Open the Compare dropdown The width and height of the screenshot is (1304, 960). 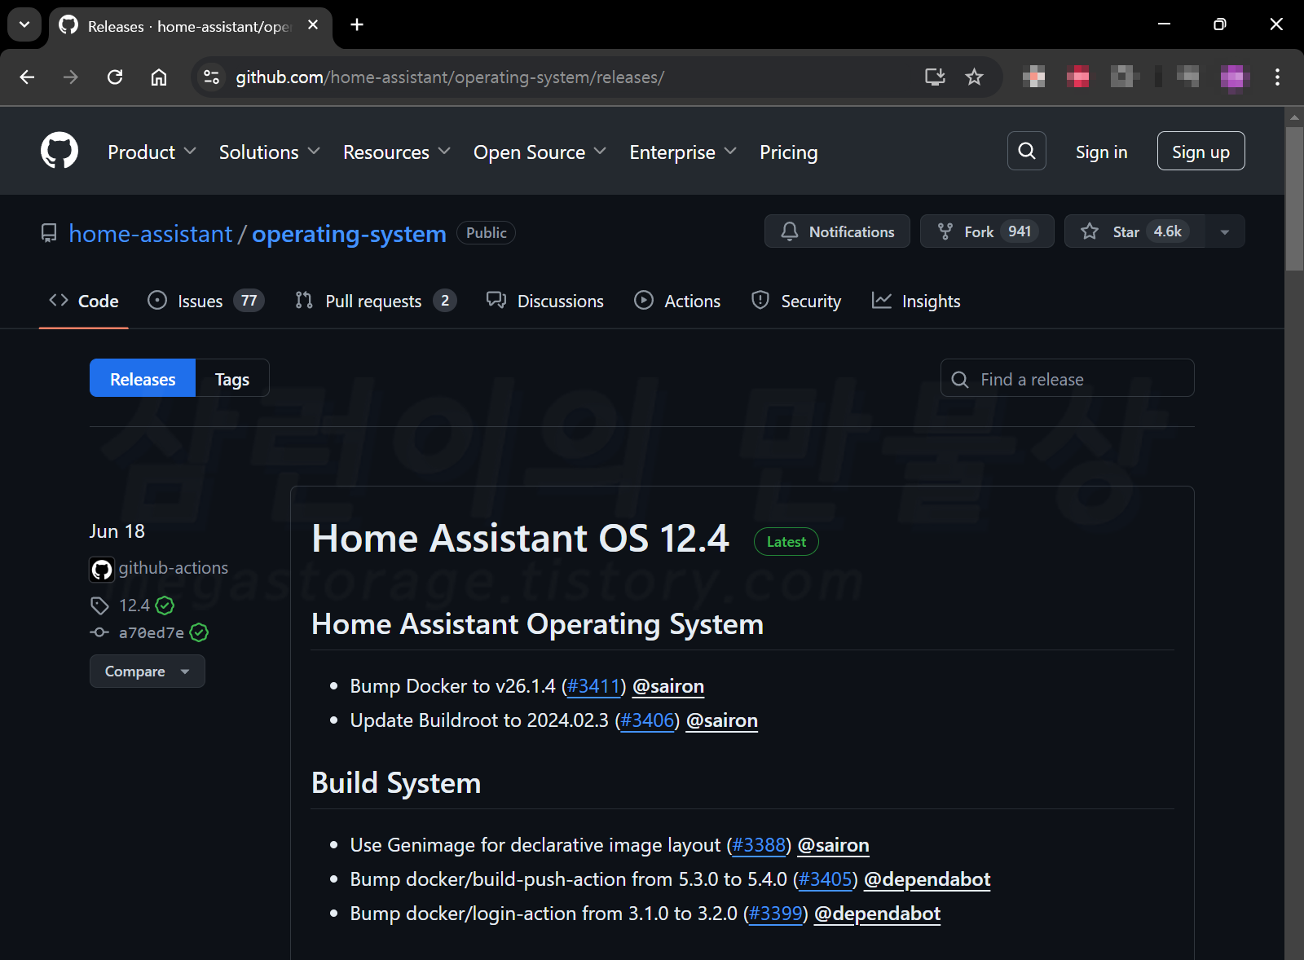pos(147,672)
